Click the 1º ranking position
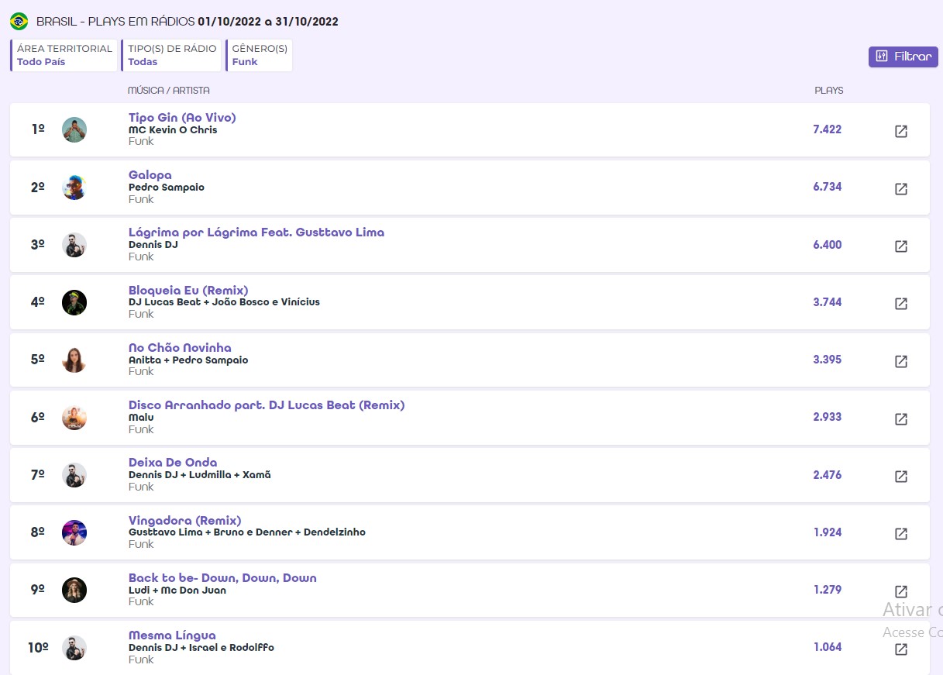The image size is (943, 675). 38,129
